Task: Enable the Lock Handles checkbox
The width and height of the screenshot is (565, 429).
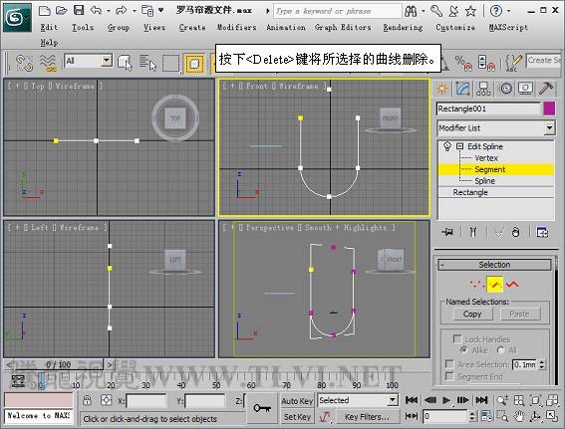Action: click(457, 339)
